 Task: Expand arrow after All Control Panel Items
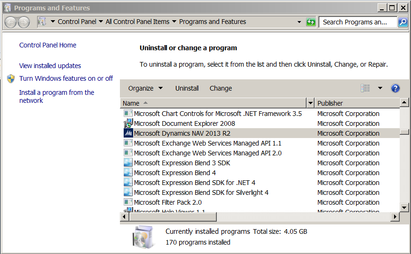174,22
